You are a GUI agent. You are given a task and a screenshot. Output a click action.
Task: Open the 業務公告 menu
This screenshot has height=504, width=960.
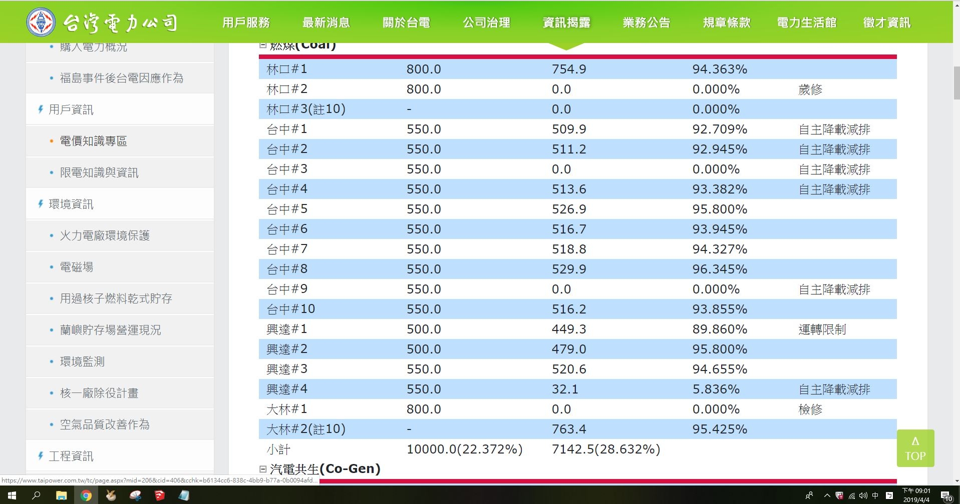(x=647, y=22)
